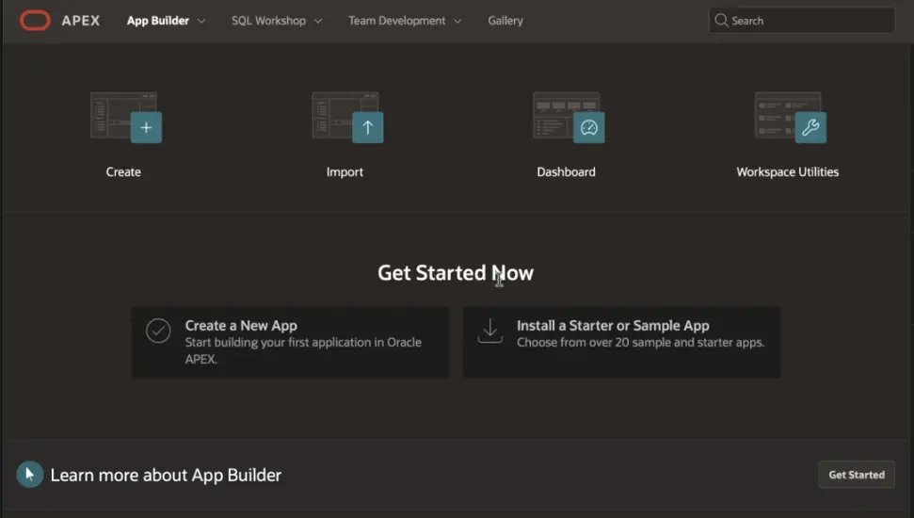Viewport: 914px width, 518px height.
Task: Open the Dashboard gauge icon
Action: tap(569, 117)
